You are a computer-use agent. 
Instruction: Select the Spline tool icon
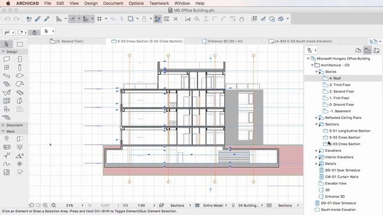click(7, 164)
